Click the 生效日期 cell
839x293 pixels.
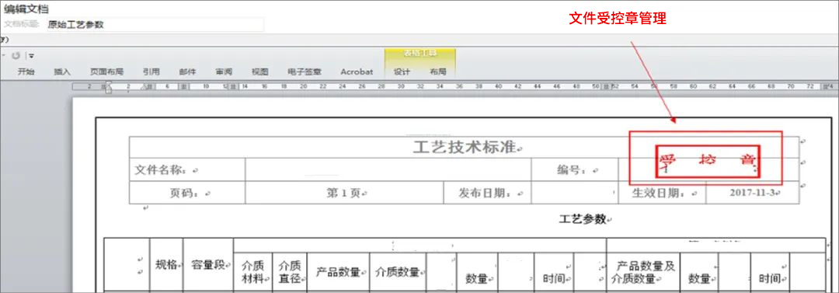click(x=662, y=193)
